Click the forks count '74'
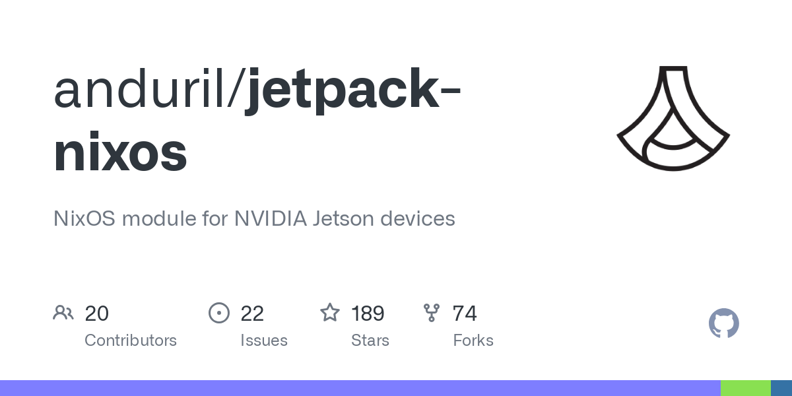The width and height of the screenshot is (792, 396). pos(465,313)
